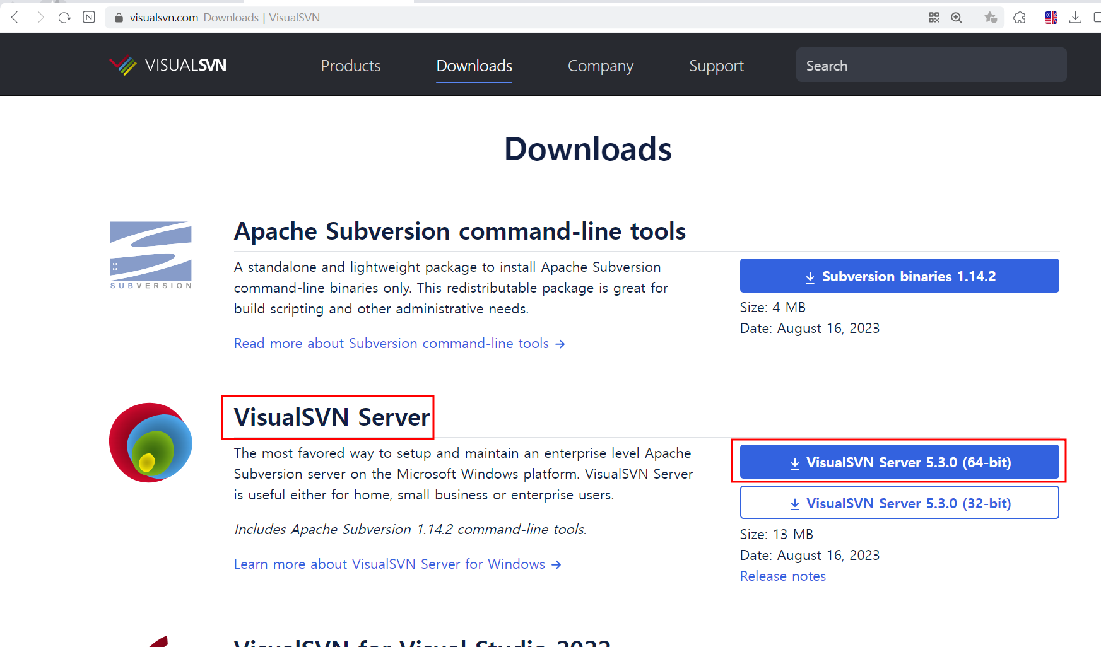
Task: Open Learn more about VisualSVN Server for Windows
Action: 397,564
